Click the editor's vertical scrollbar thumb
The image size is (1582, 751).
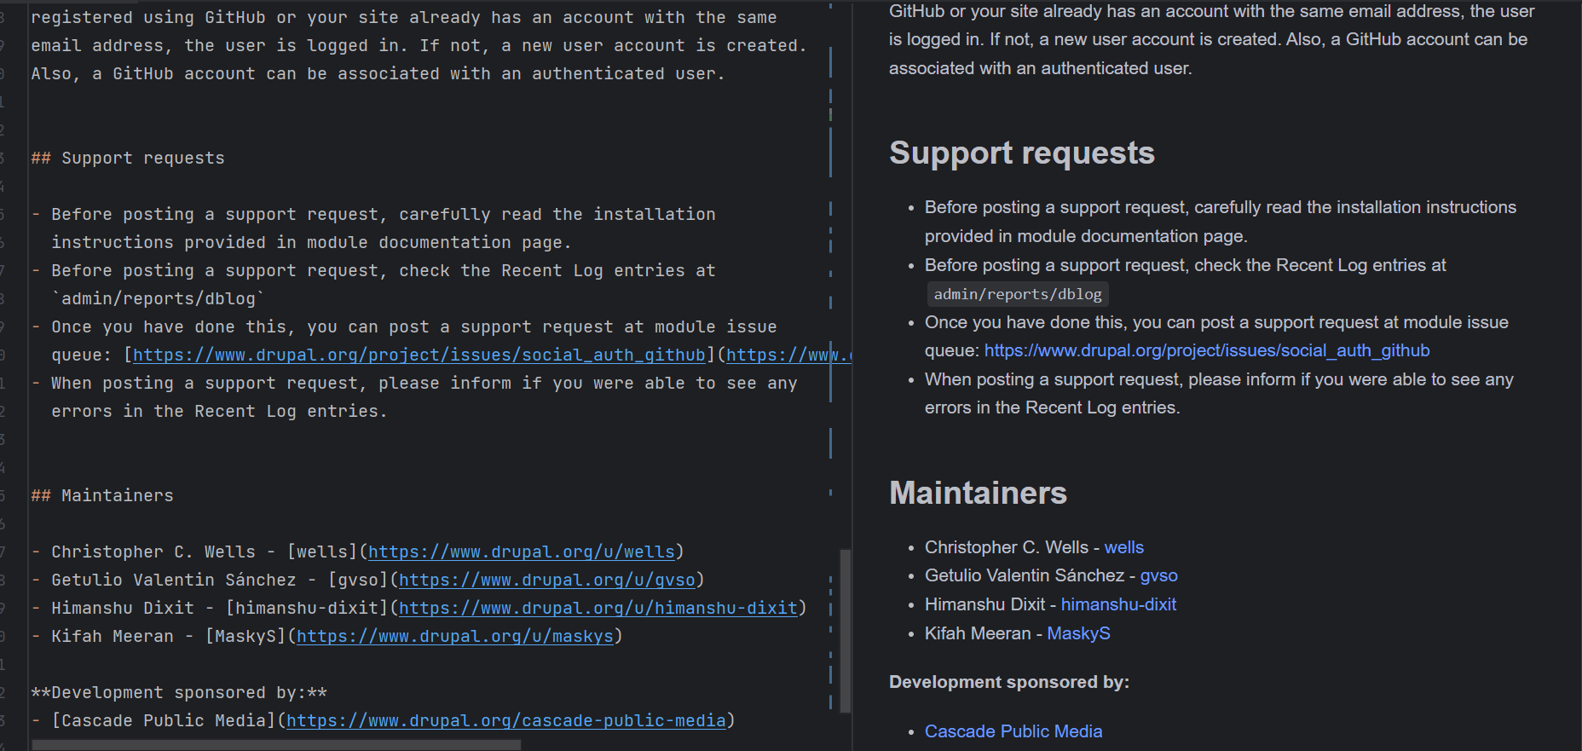click(x=845, y=630)
